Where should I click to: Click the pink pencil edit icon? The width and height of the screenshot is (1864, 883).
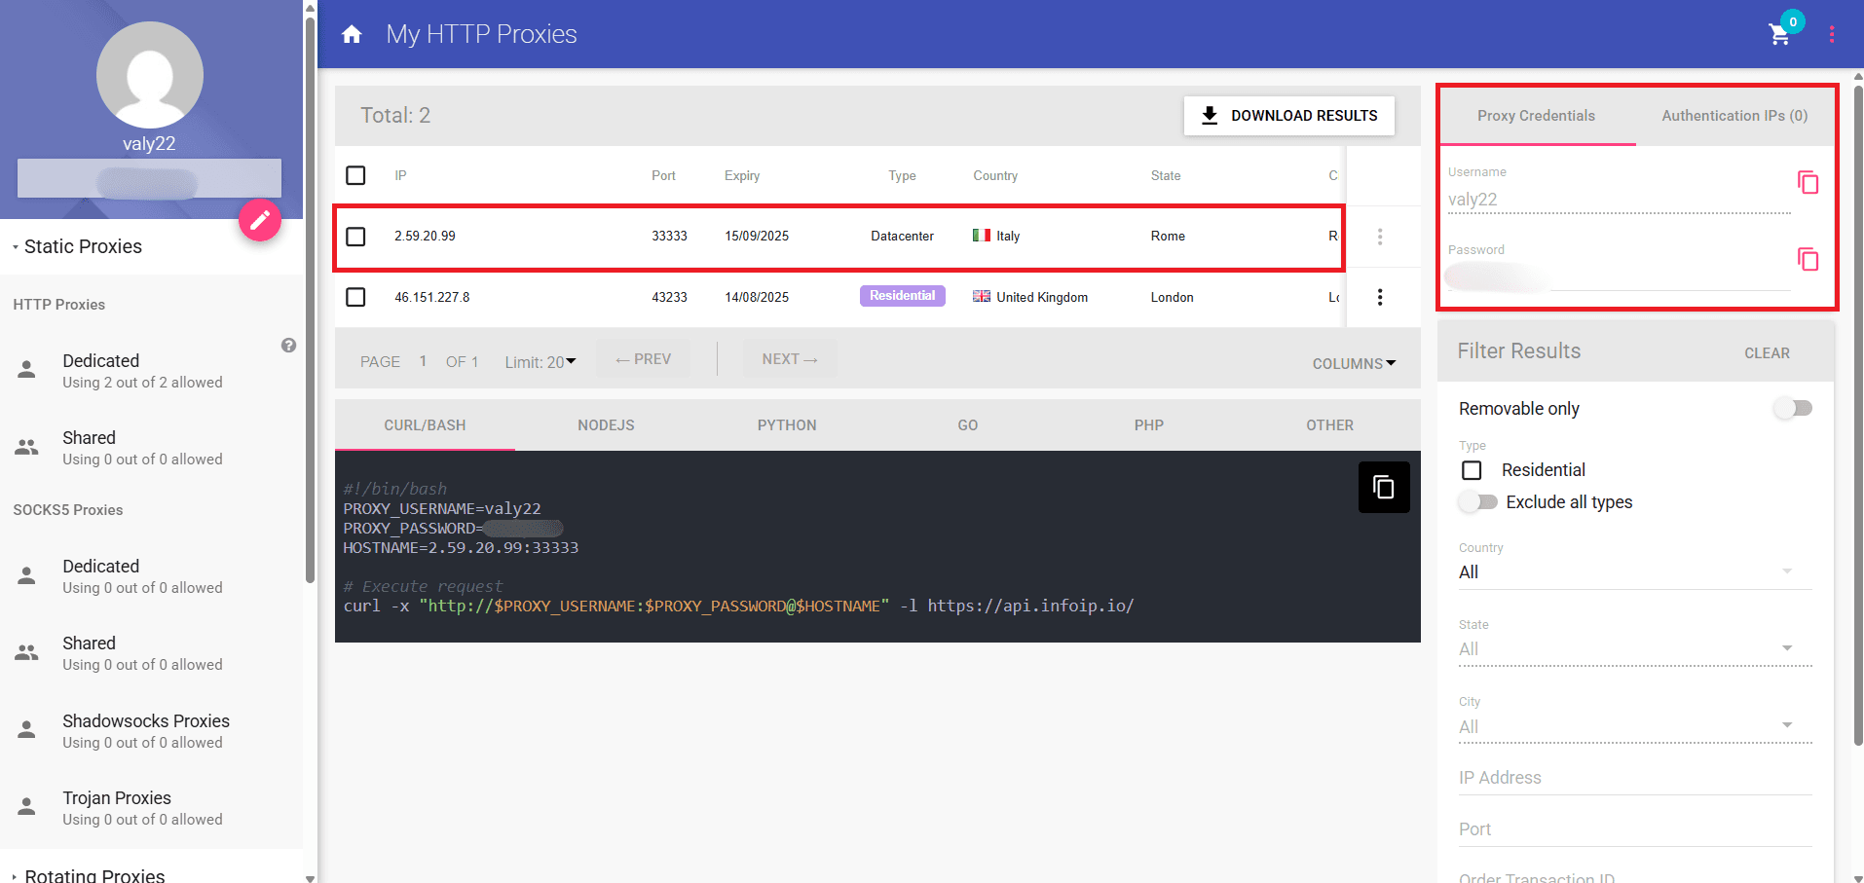(x=260, y=220)
